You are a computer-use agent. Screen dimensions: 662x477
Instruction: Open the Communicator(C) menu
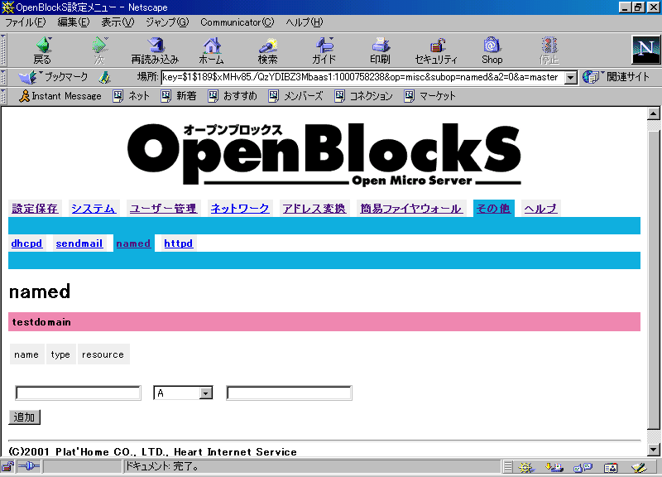[x=237, y=22]
